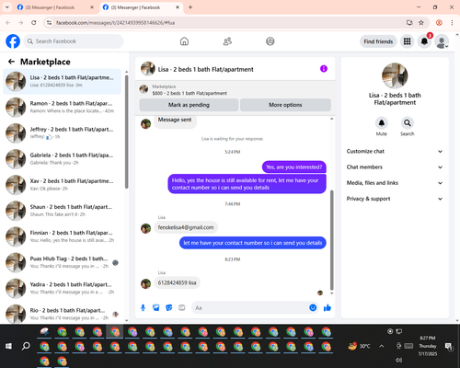The width and height of the screenshot is (460, 368).
Task: Expand Chat members section
Action: (395, 167)
